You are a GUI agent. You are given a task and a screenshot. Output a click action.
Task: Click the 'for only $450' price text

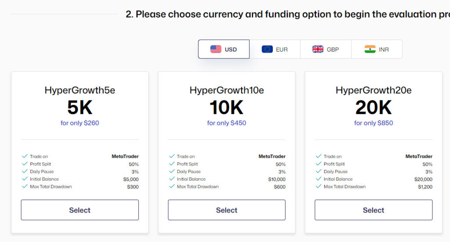coord(227,123)
